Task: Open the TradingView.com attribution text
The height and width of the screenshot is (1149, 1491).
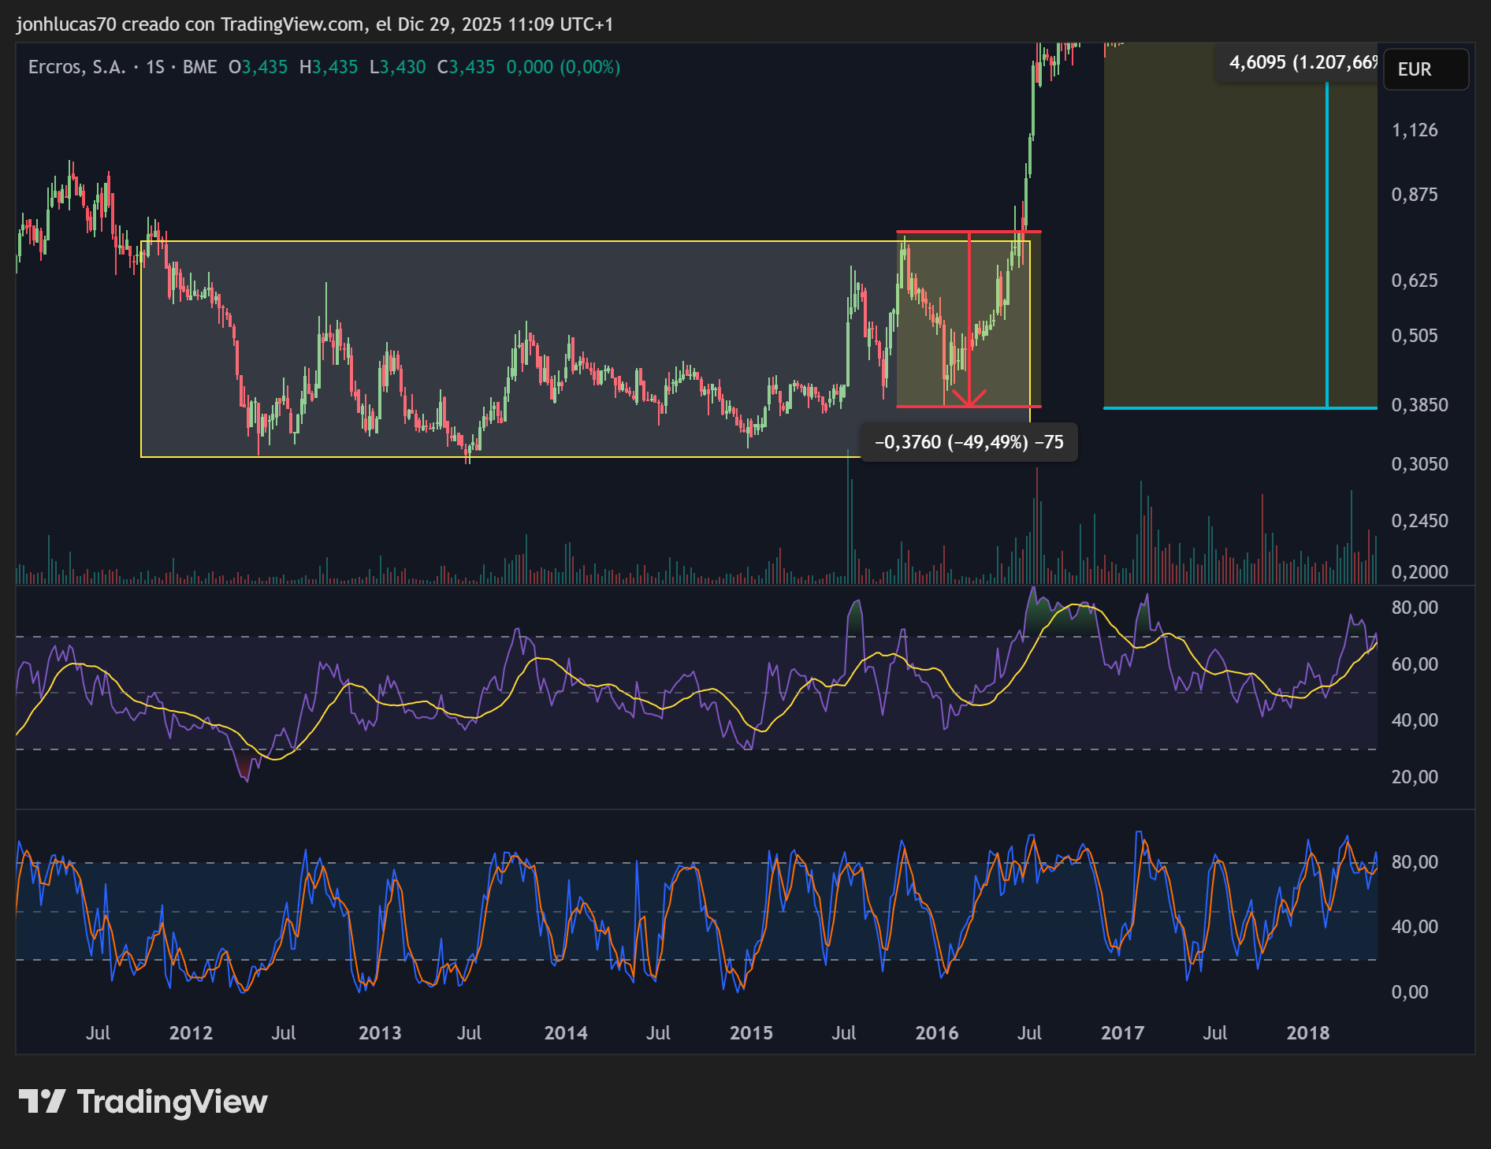Action: [x=292, y=24]
